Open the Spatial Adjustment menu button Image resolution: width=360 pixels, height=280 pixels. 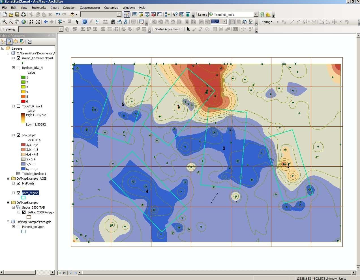[x=169, y=29]
